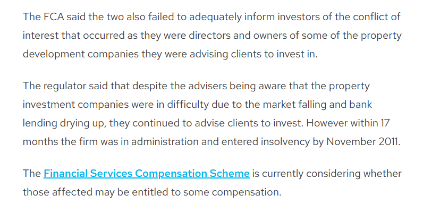Click the word "investment" starting a line in second paragraph
The width and height of the screenshot is (423, 204).
coord(49,105)
